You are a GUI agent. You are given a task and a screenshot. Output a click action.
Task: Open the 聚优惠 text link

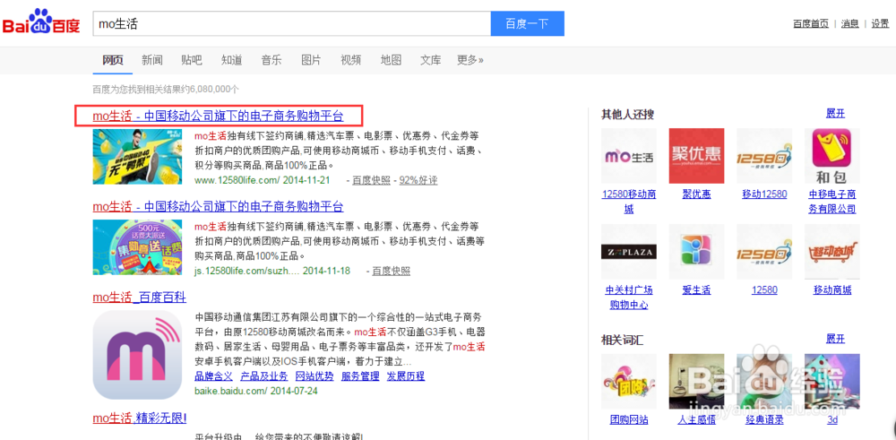696,194
